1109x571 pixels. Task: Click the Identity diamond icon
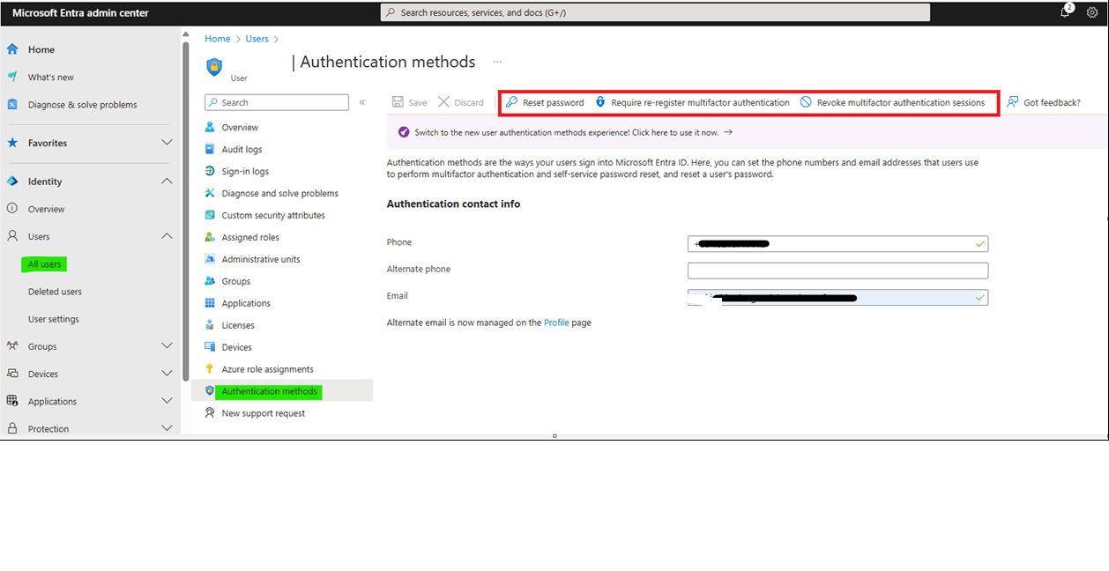coord(12,182)
